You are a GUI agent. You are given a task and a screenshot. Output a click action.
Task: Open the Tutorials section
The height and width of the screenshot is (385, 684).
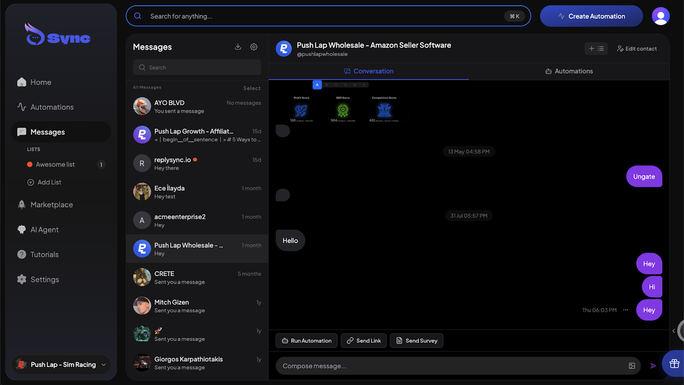pos(45,254)
